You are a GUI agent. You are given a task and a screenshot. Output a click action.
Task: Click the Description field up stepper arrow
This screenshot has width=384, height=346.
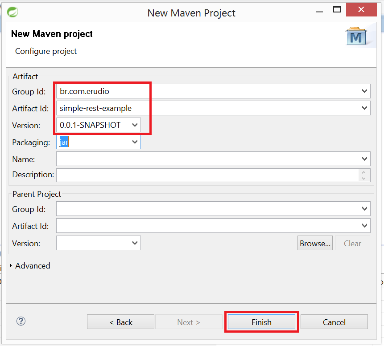point(364,172)
